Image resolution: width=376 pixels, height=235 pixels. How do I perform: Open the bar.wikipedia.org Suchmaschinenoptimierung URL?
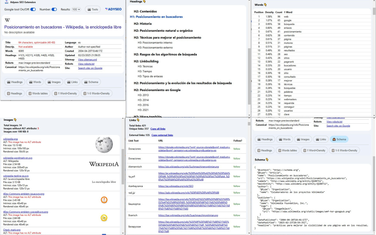point(189,215)
